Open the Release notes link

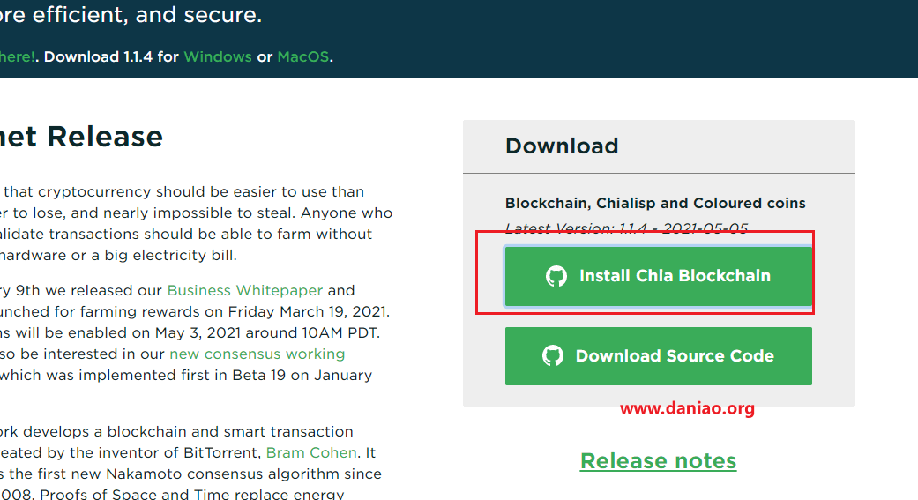(658, 461)
